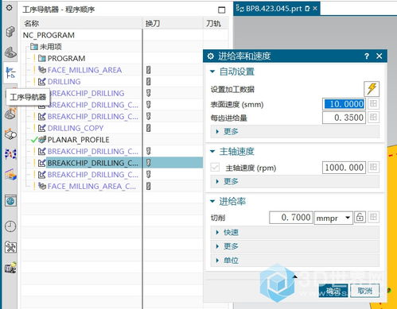Close the BP8.423.045.prt tab

tap(315, 9)
